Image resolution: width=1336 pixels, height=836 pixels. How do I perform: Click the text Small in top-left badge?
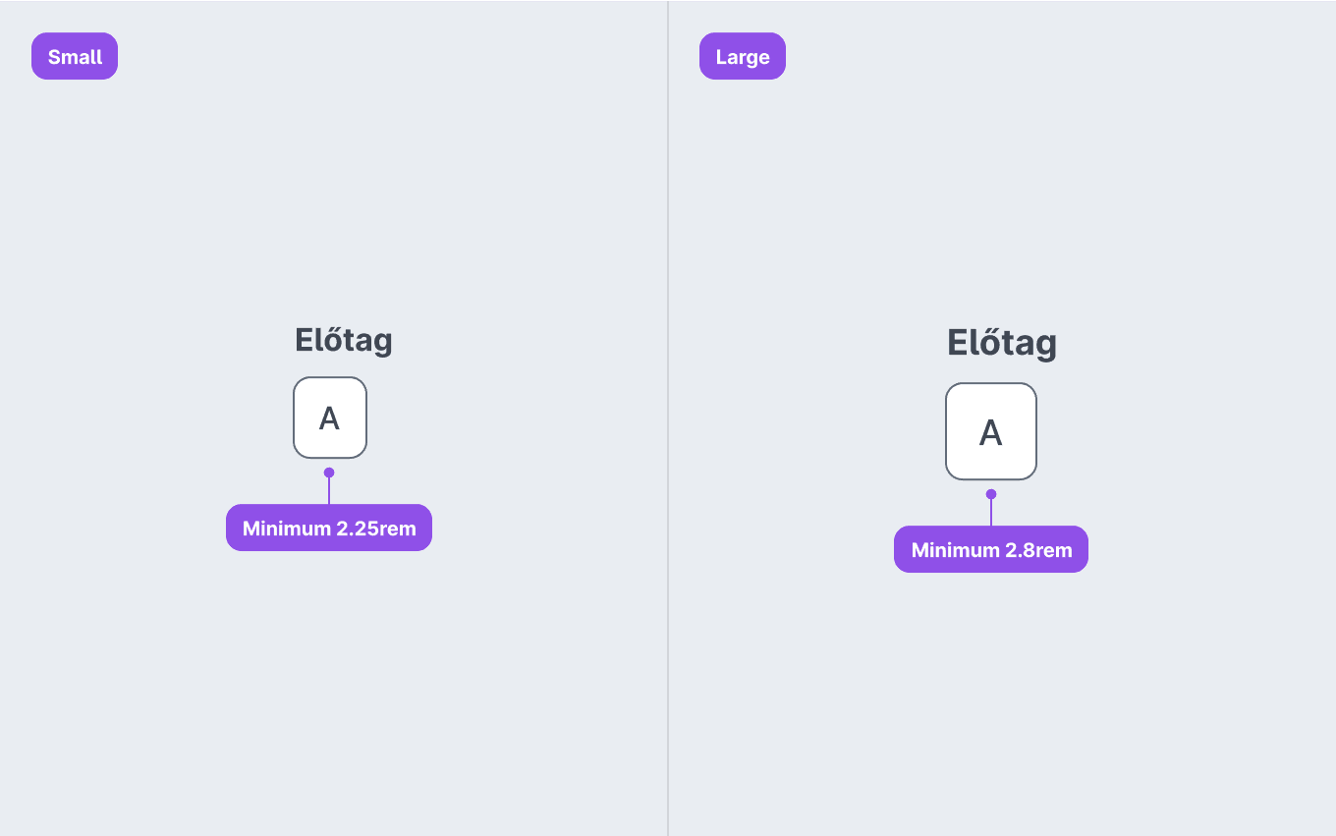pos(75,57)
